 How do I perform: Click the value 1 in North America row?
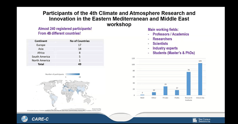pyautogui.click(x=80, y=60)
